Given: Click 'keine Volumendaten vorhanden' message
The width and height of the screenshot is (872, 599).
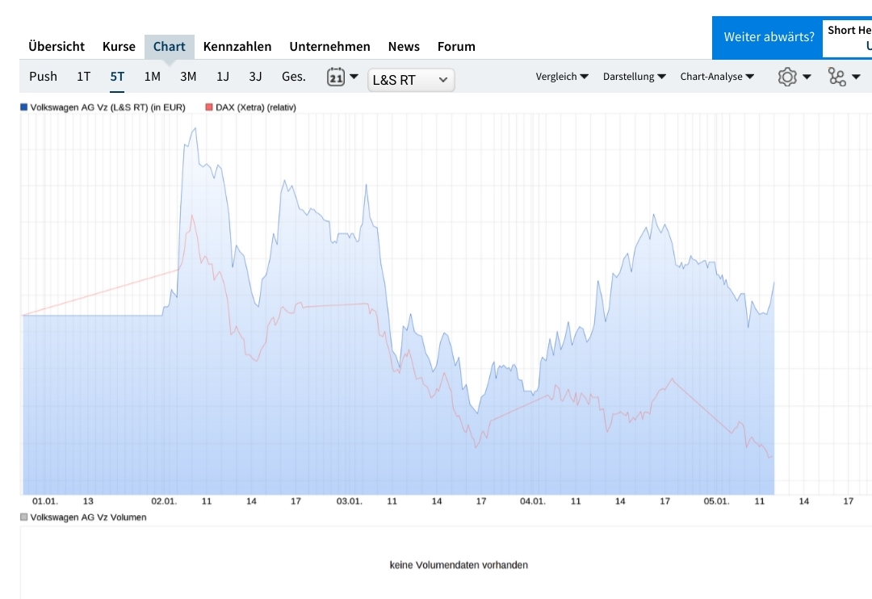Looking at the screenshot, I should [x=459, y=565].
